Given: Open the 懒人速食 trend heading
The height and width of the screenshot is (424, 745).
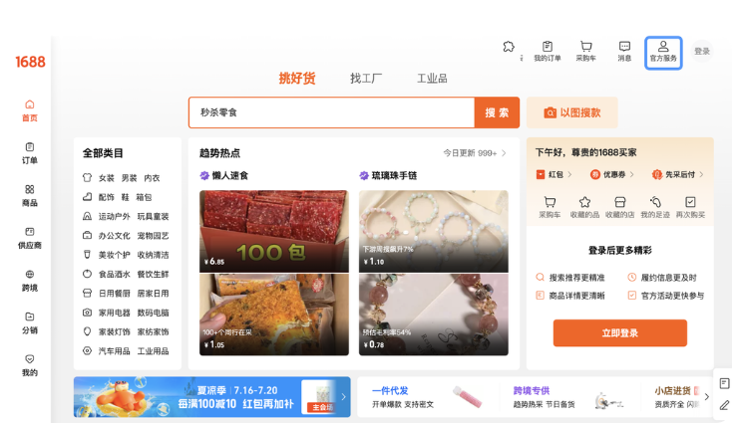Looking at the screenshot, I should (x=223, y=175).
